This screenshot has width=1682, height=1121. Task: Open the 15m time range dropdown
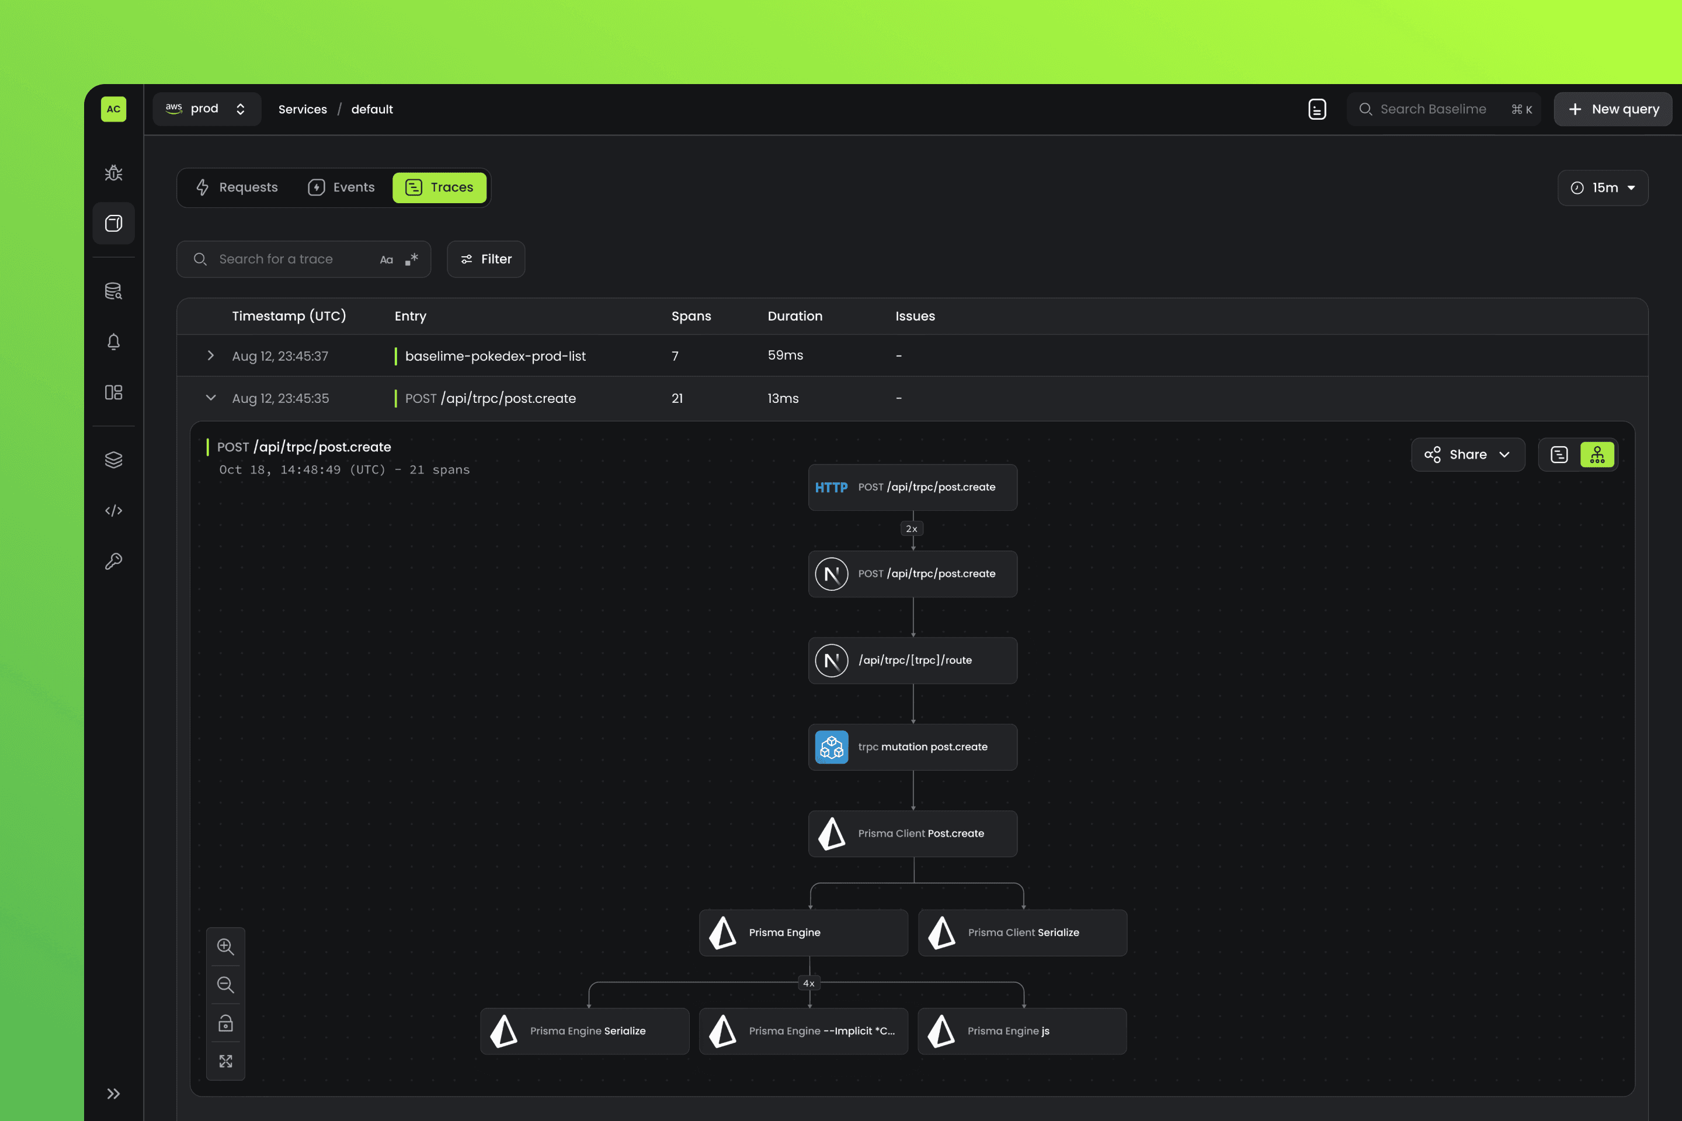(x=1602, y=188)
